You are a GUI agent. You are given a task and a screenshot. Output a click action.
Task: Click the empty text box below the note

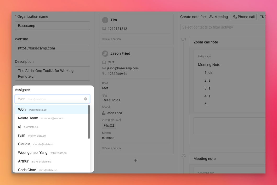[229, 126]
